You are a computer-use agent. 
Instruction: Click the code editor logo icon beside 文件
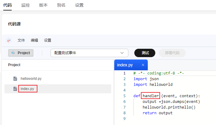(9, 40)
